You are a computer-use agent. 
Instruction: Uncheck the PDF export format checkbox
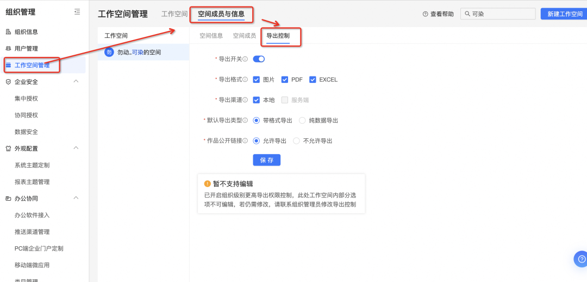285,80
